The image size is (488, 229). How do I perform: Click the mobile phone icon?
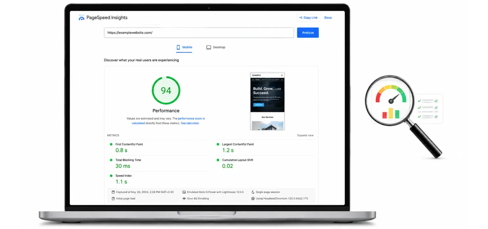tap(178, 47)
